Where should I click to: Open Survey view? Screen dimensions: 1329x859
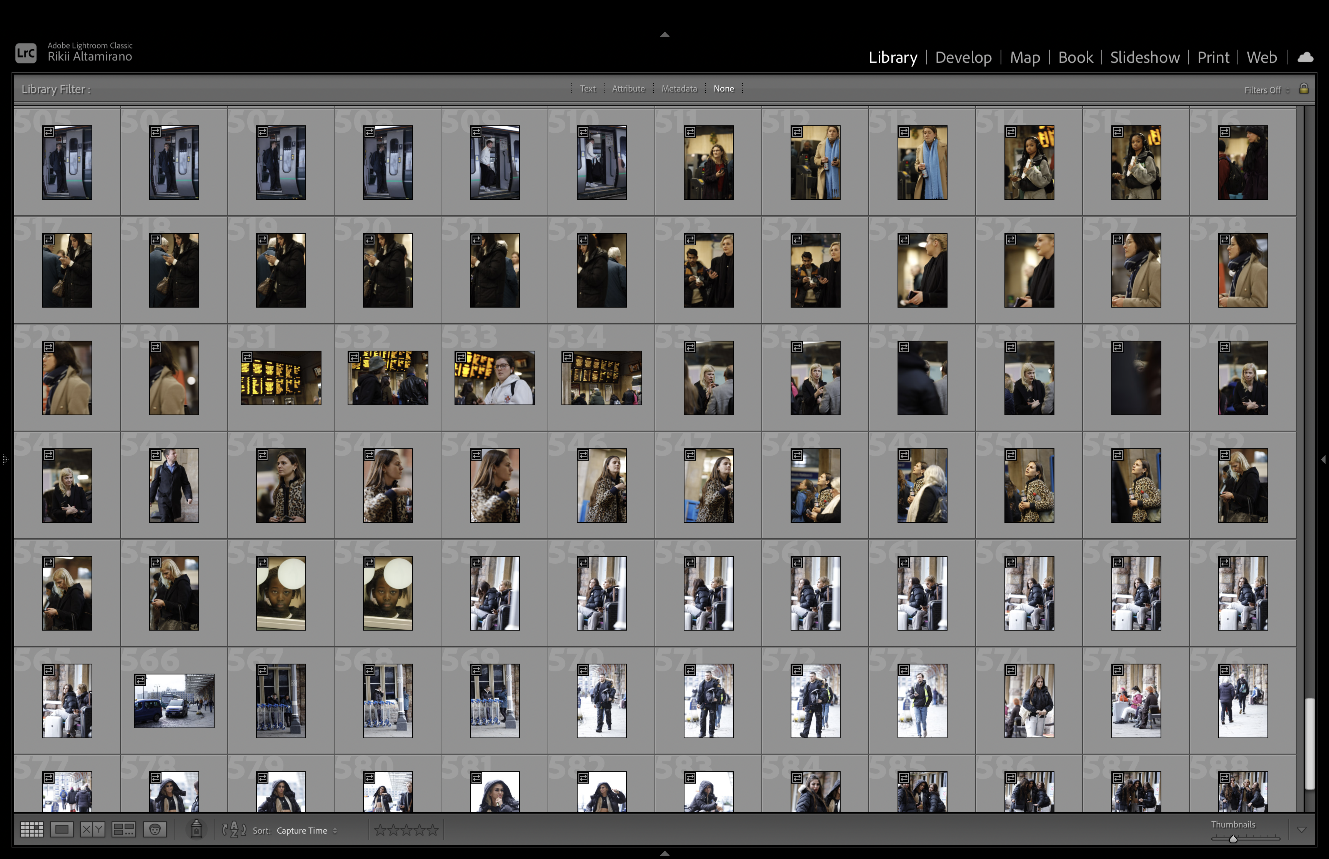point(123,829)
